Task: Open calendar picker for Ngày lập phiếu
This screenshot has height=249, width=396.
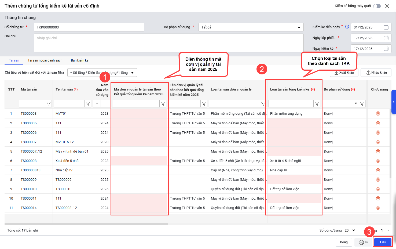Action: pos(386,38)
